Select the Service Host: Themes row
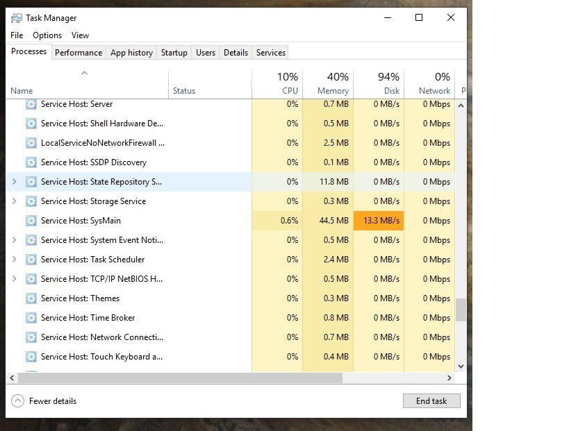This screenshot has width=569, height=431. point(231,298)
